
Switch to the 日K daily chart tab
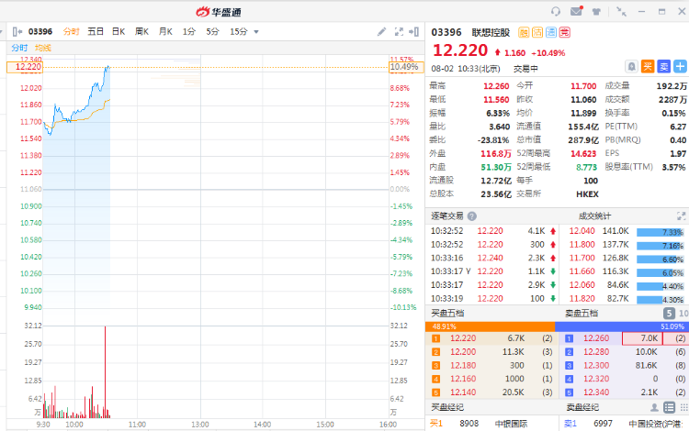(x=119, y=31)
